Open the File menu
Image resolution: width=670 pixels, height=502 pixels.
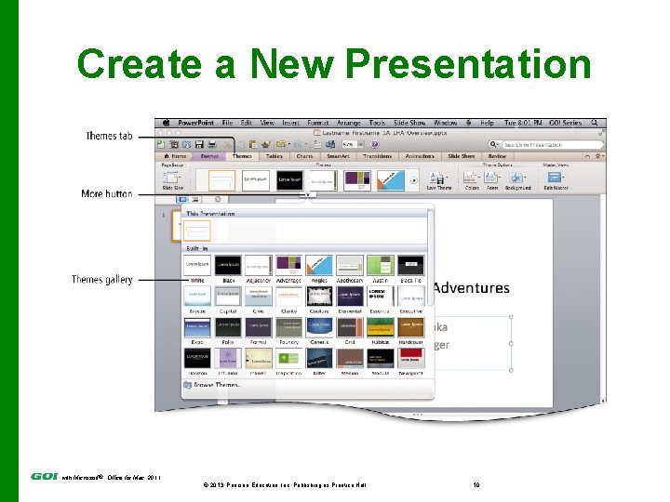tap(227, 123)
